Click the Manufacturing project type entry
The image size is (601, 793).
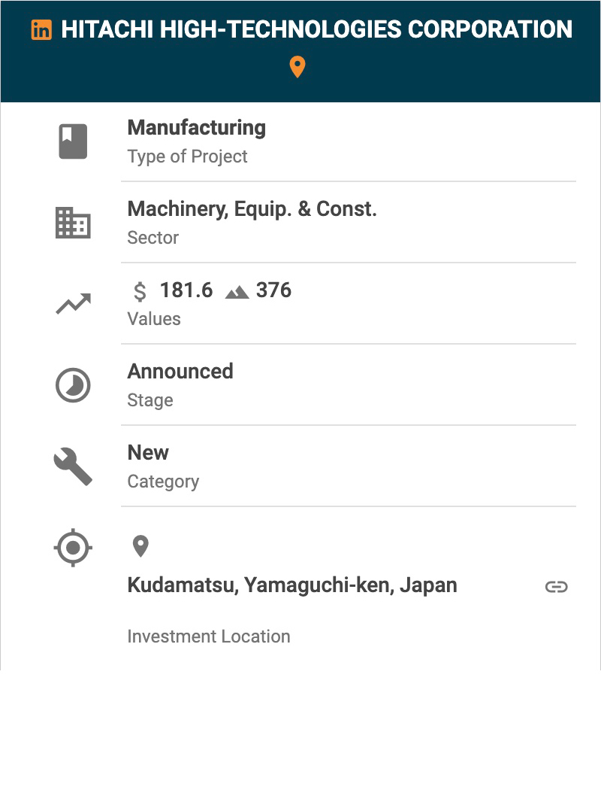click(x=197, y=128)
